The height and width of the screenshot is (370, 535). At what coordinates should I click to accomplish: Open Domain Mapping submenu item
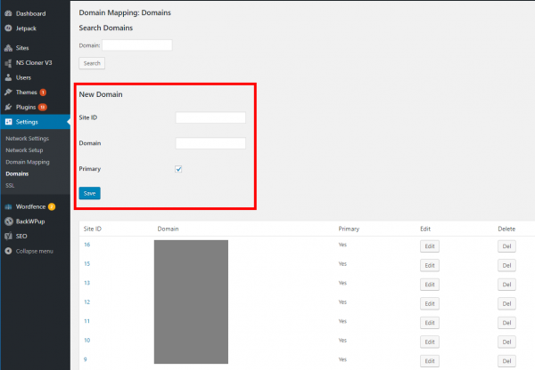(x=28, y=162)
